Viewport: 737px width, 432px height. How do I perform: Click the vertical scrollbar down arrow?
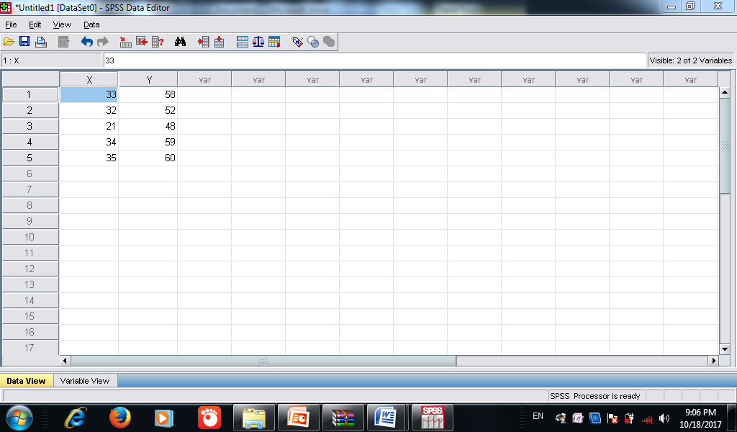tap(724, 348)
